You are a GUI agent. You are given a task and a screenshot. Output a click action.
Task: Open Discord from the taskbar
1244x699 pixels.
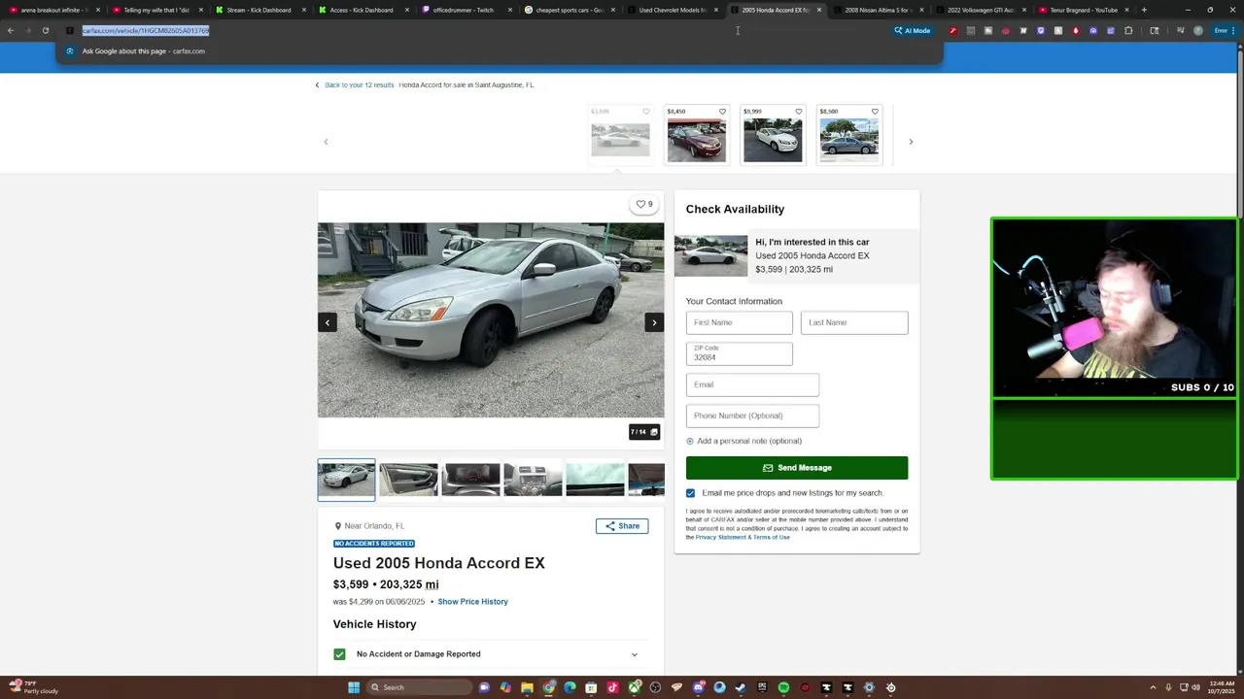[x=698, y=687]
